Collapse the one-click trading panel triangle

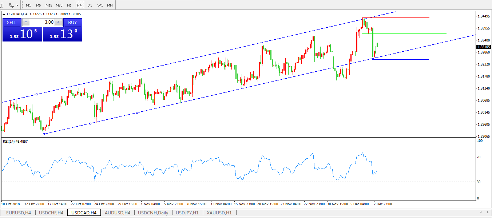click(x=4, y=14)
